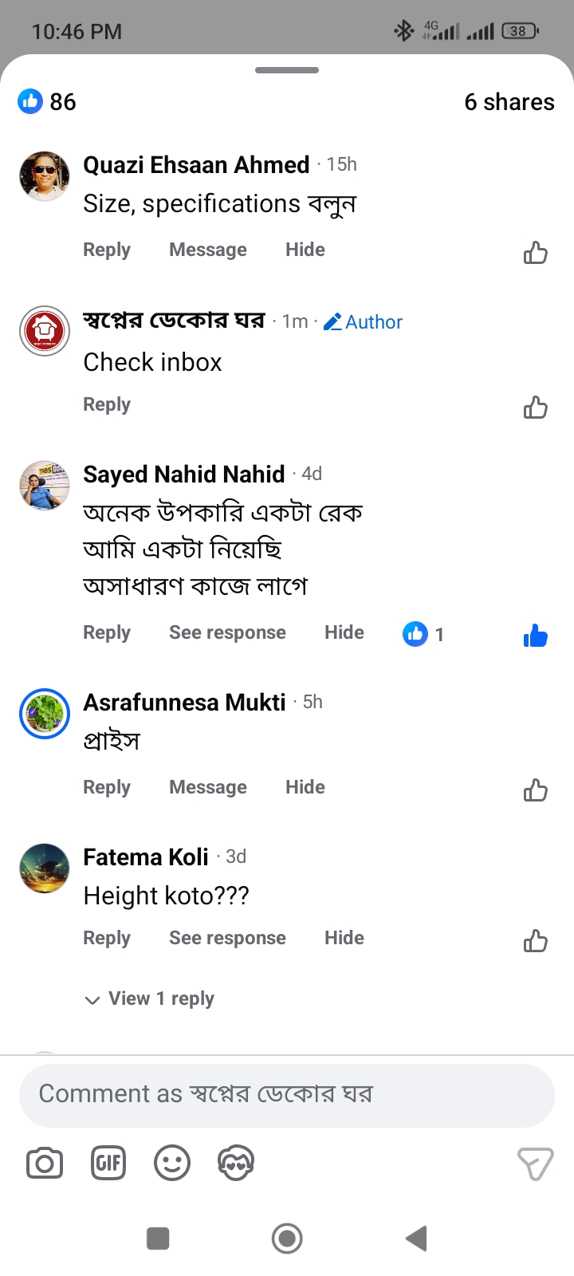Like Quazi Ehsaan Ahmed's comment
Viewport: 574px width, 1276px height.
535,253
